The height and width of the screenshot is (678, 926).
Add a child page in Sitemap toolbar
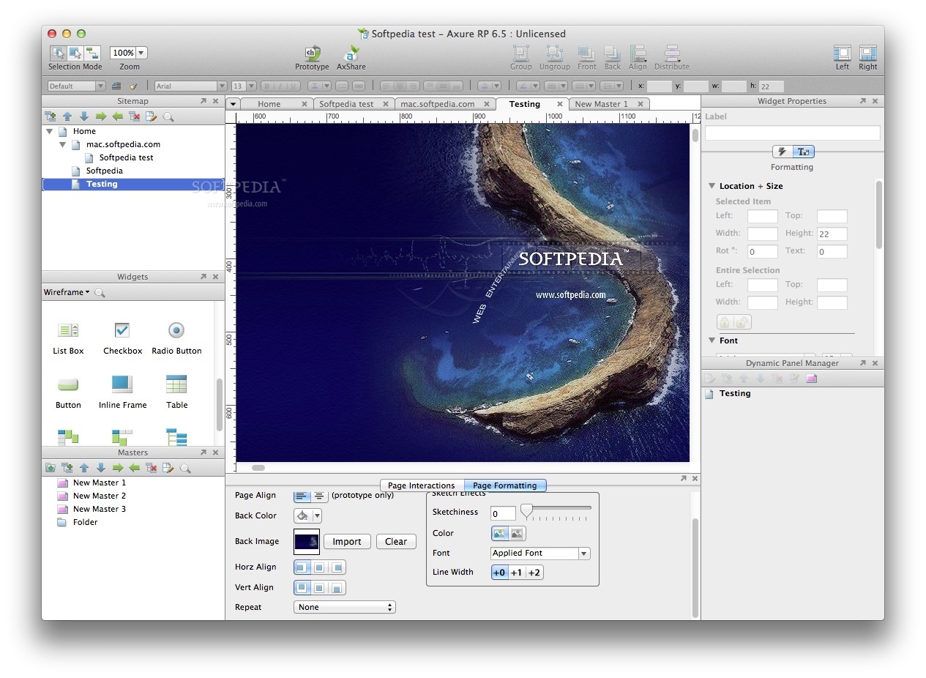coord(50,116)
